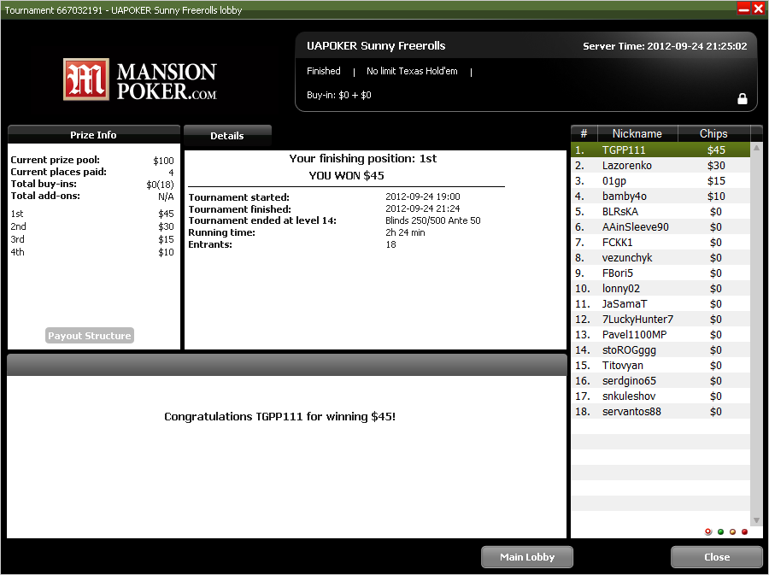Select player 7LuckyHunter7 in the list
769x587 pixels.
(660, 319)
